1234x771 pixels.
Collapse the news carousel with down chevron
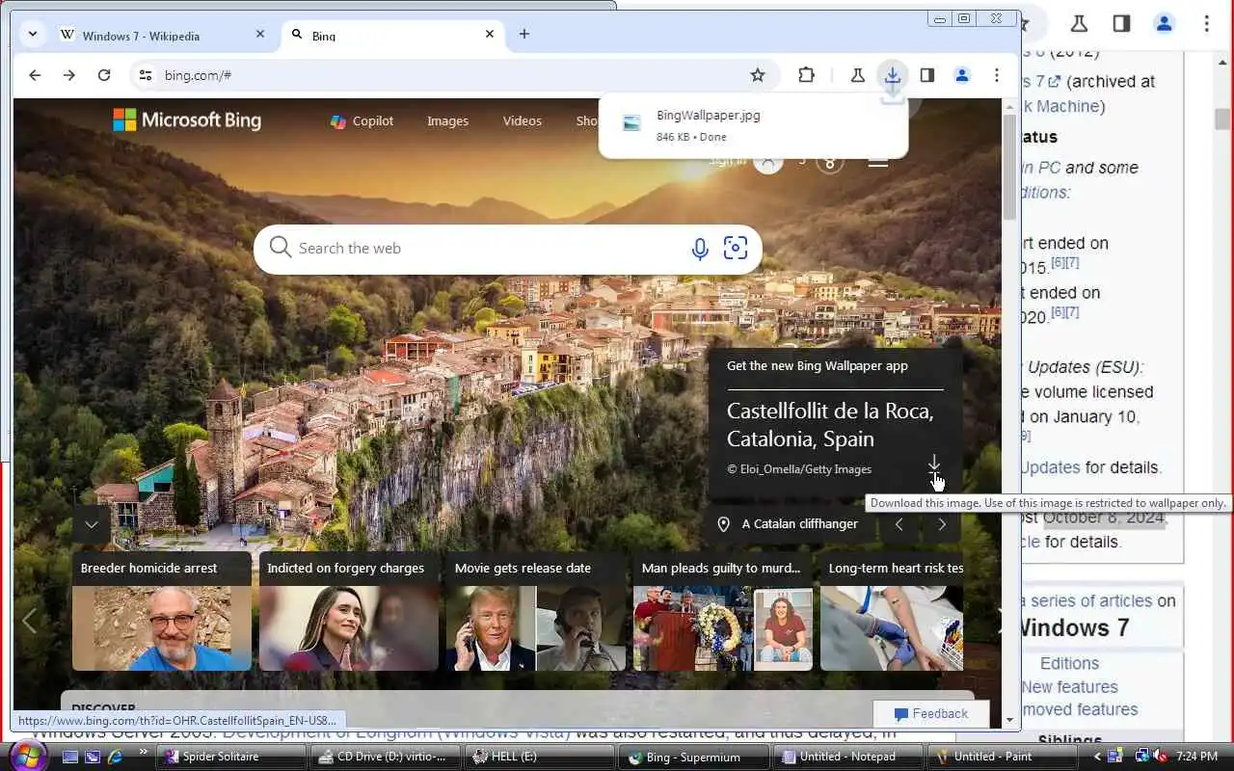91,525
